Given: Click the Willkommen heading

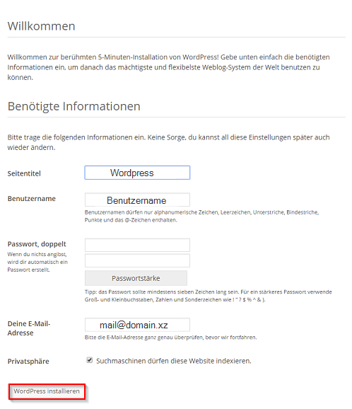Looking at the screenshot, I should click(41, 26).
